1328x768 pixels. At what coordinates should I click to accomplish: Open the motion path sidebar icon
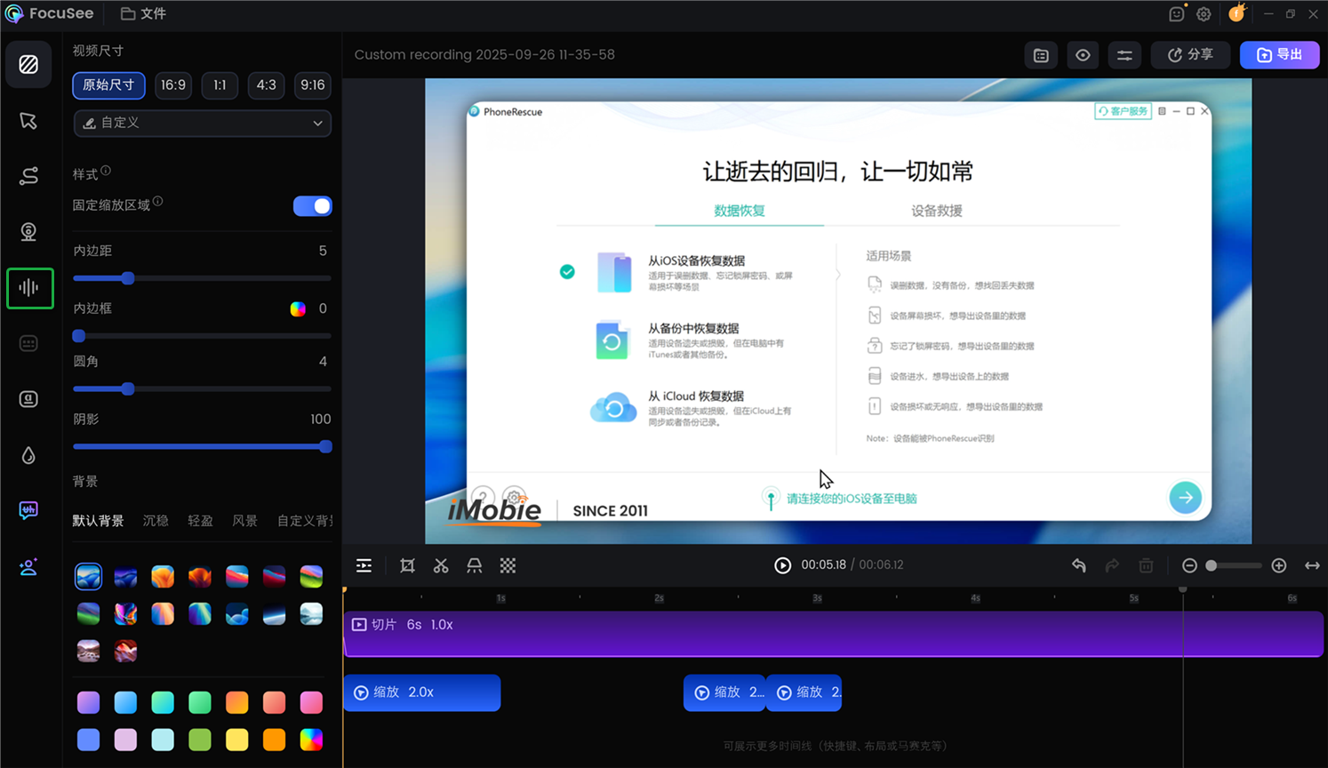[x=28, y=176]
